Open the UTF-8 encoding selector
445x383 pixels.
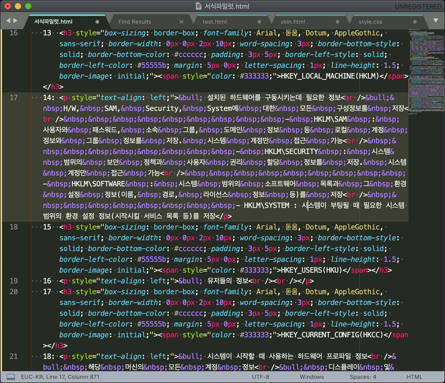[260, 377]
